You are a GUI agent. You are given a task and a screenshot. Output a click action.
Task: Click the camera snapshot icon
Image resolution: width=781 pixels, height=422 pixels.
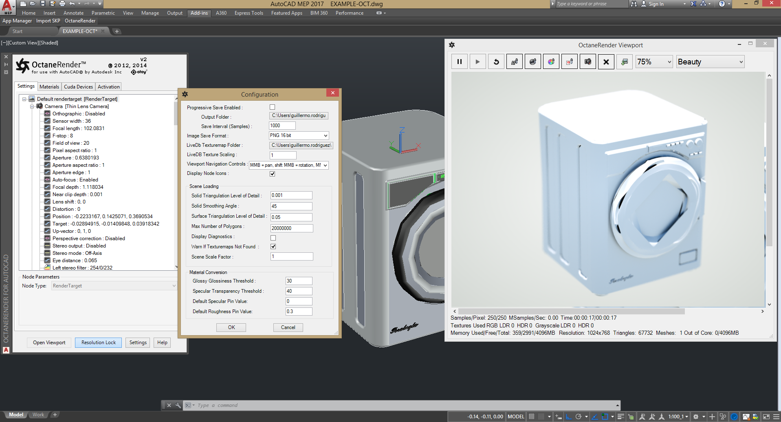[588, 62]
